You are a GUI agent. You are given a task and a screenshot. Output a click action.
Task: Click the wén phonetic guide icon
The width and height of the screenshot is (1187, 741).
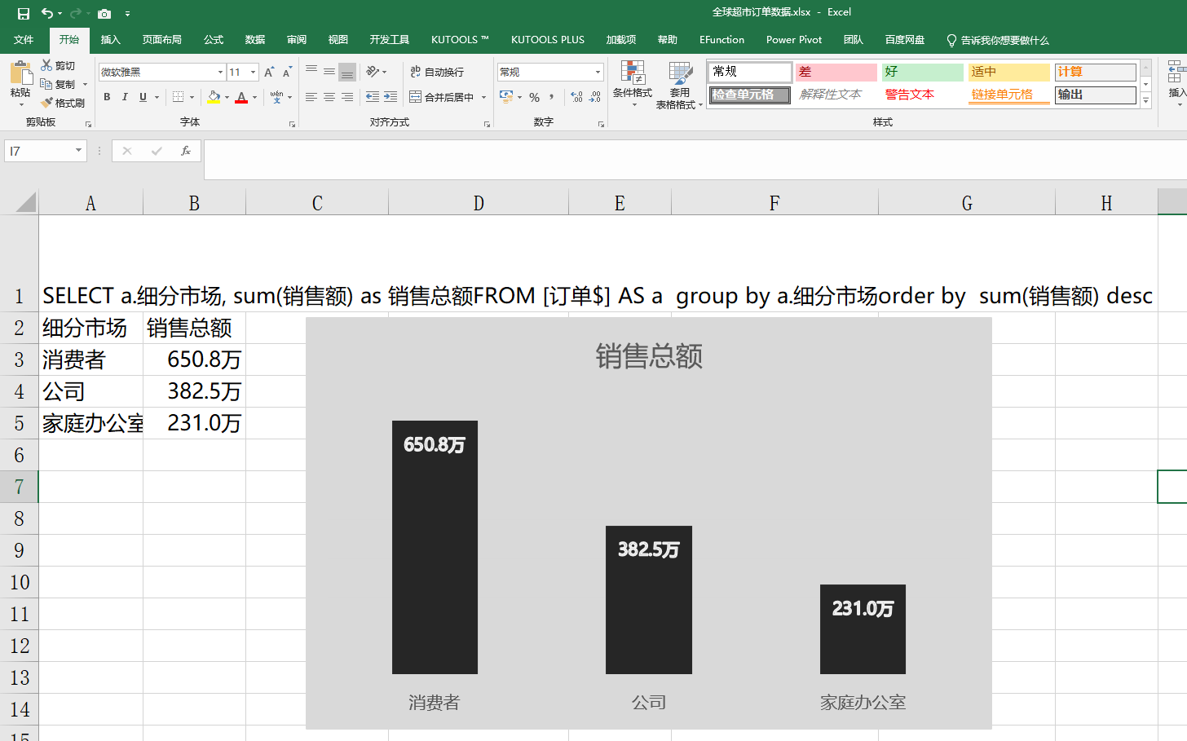coord(277,97)
